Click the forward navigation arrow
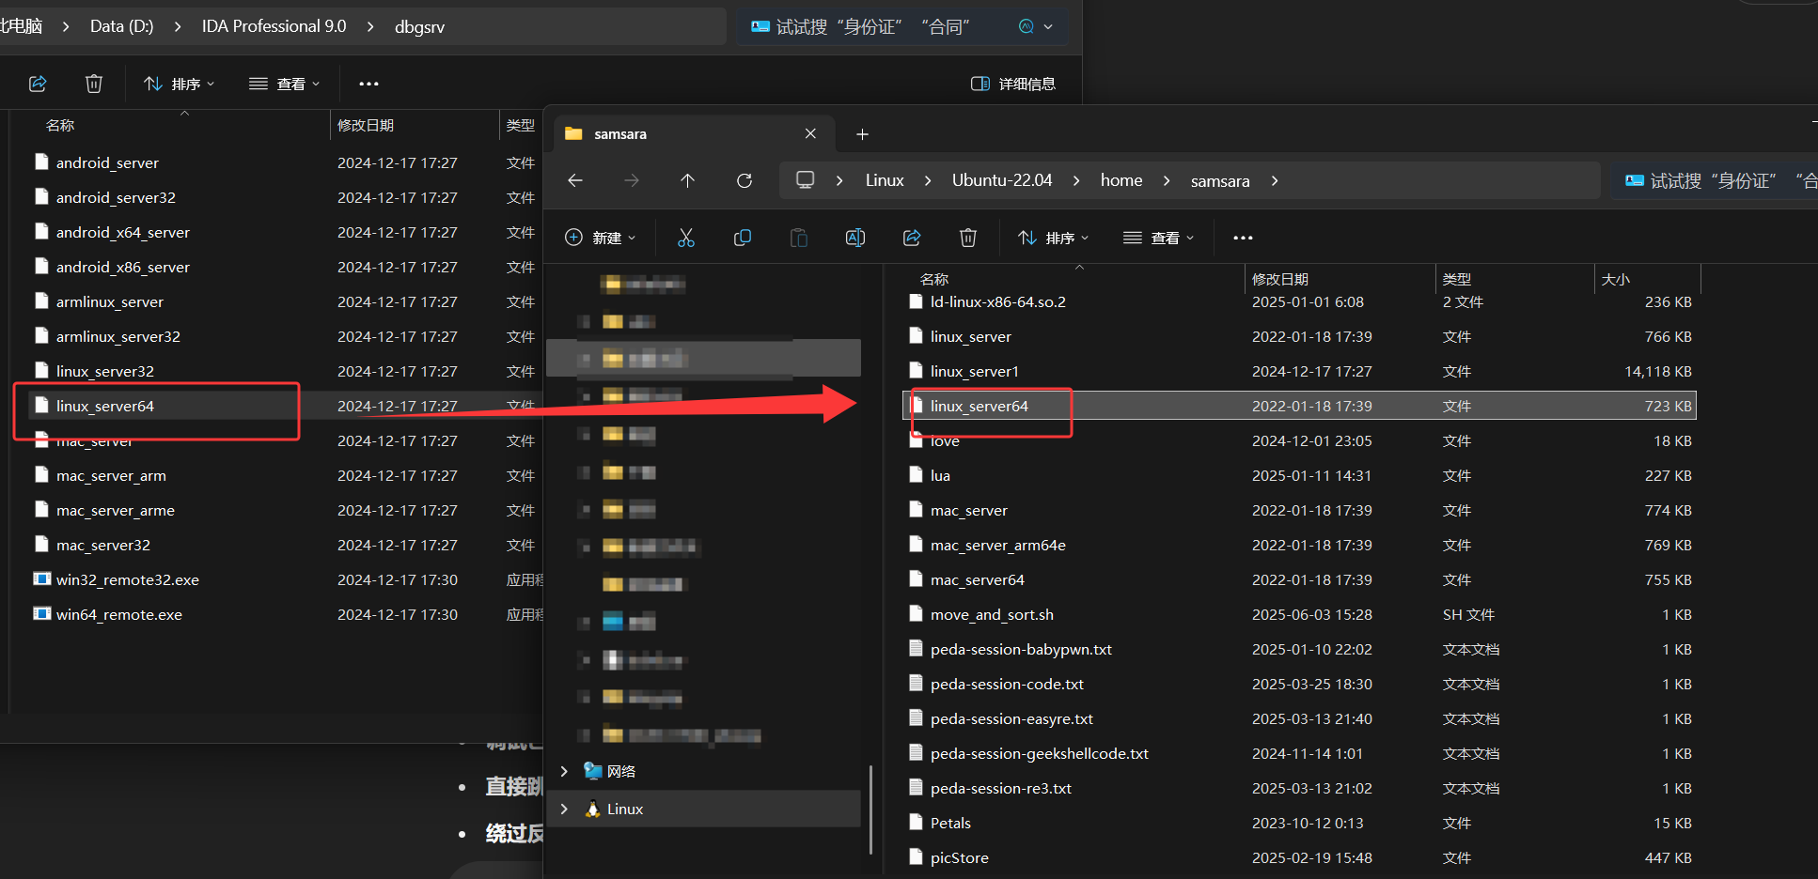This screenshot has height=879, width=1818. pos(632,180)
